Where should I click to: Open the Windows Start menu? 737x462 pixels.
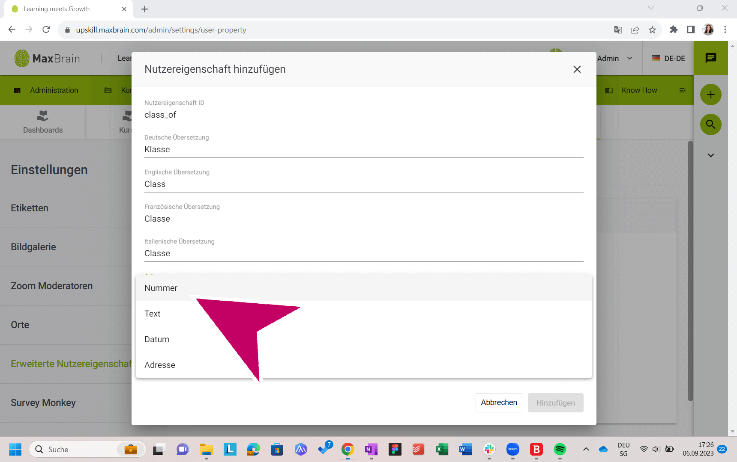coord(15,450)
